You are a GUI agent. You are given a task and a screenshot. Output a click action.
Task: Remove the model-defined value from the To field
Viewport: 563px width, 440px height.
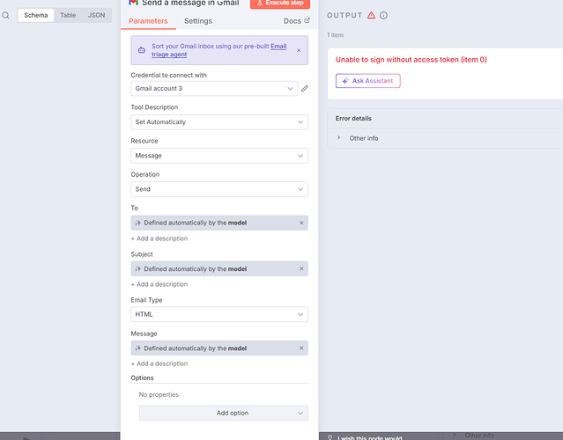point(301,223)
